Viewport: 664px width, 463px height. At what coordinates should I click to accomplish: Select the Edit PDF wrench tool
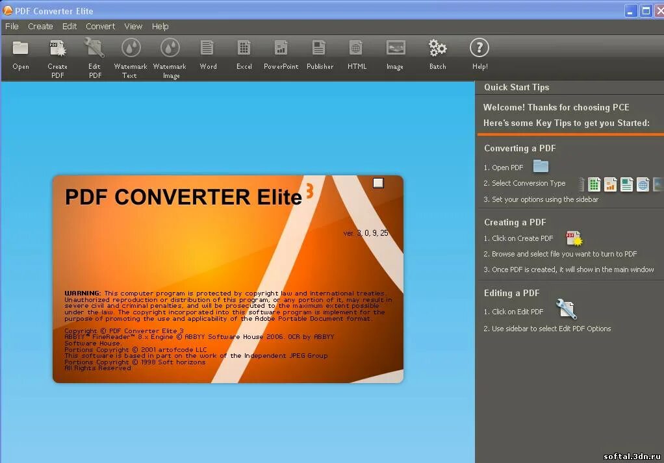click(x=94, y=48)
